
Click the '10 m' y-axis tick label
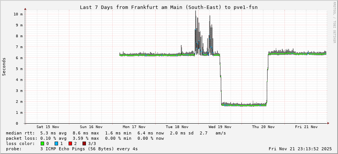18,14
